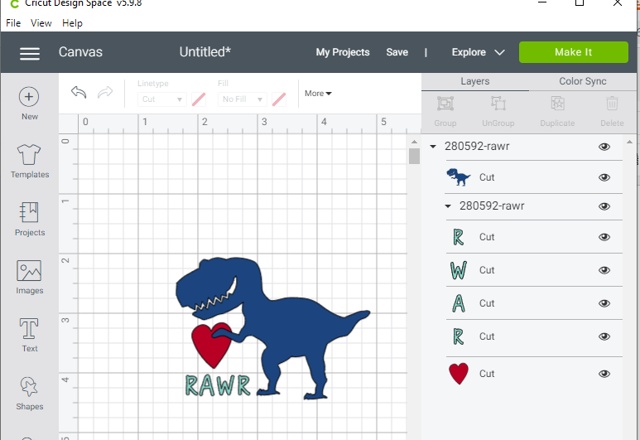Image resolution: width=640 pixels, height=440 pixels.
Task: Open the Help menu
Action: point(72,23)
